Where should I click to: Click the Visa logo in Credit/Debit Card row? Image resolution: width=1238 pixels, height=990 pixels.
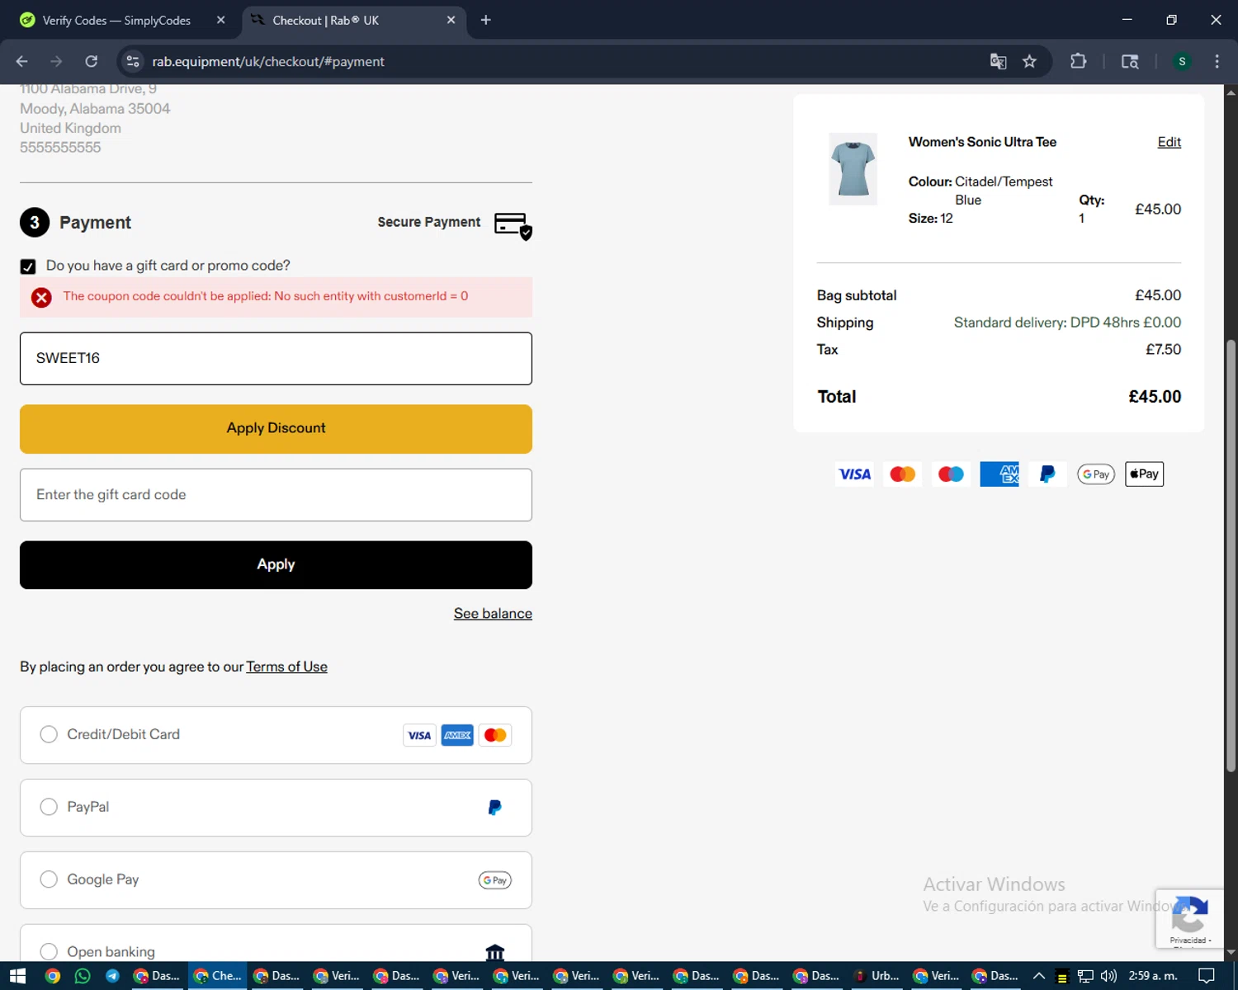419,735
